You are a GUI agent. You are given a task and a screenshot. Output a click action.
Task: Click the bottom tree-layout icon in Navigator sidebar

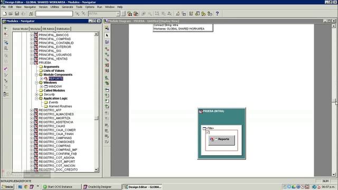[6, 94]
